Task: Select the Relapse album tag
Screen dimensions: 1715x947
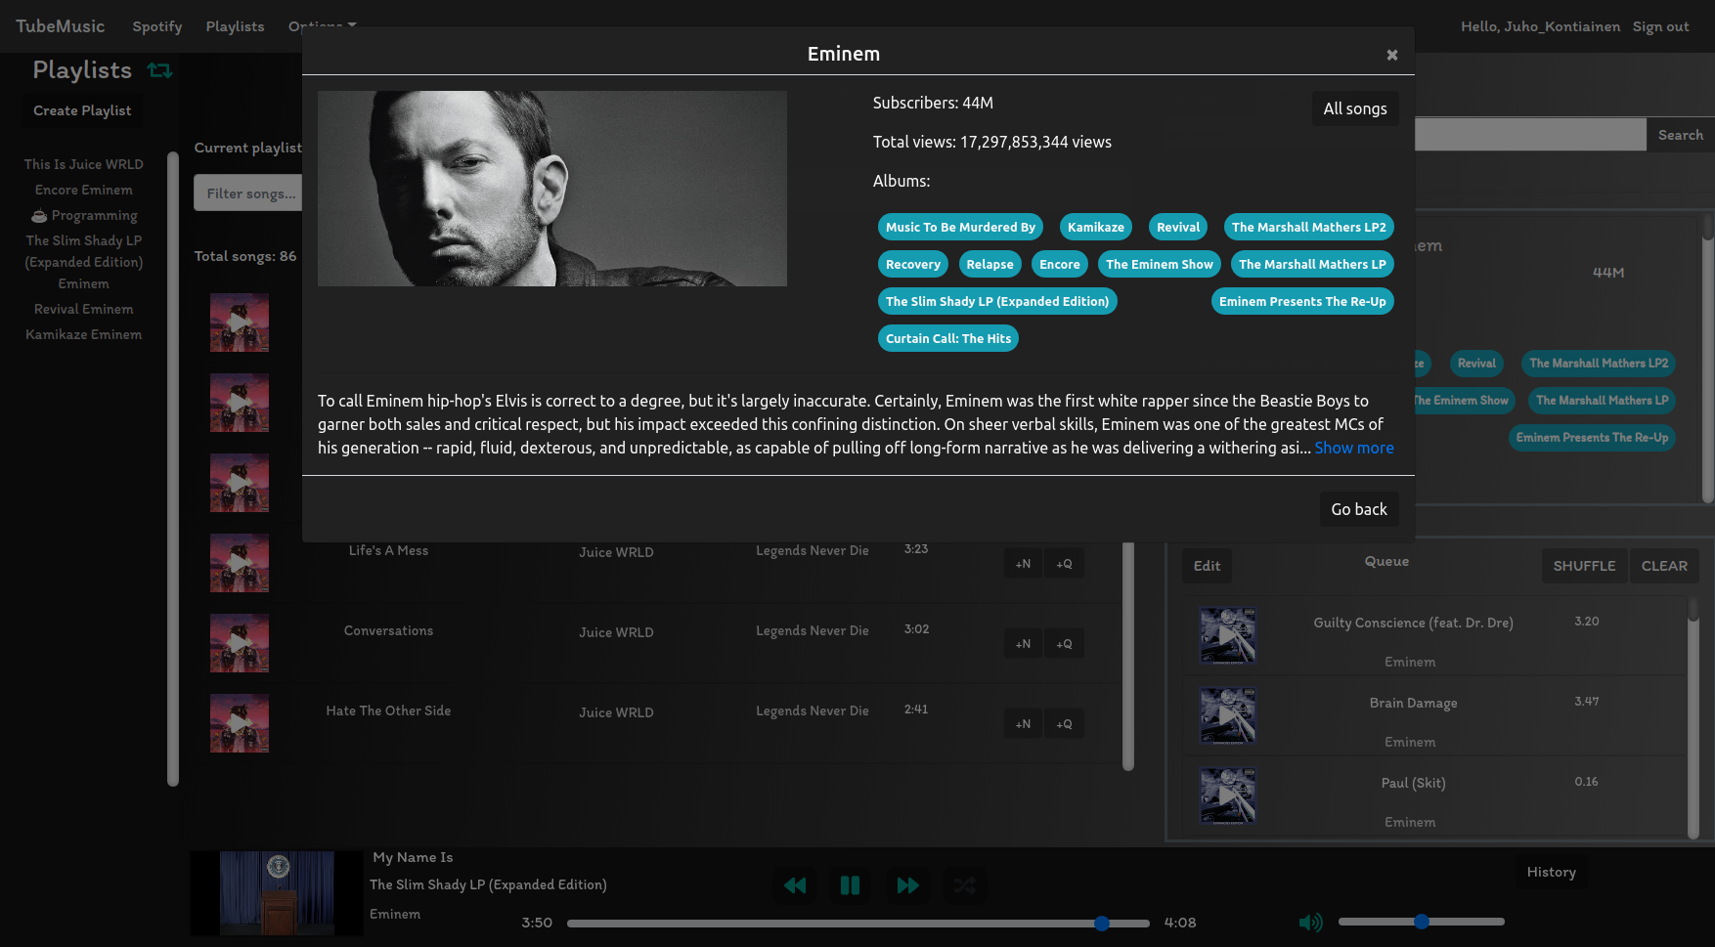Action: click(x=990, y=264)
